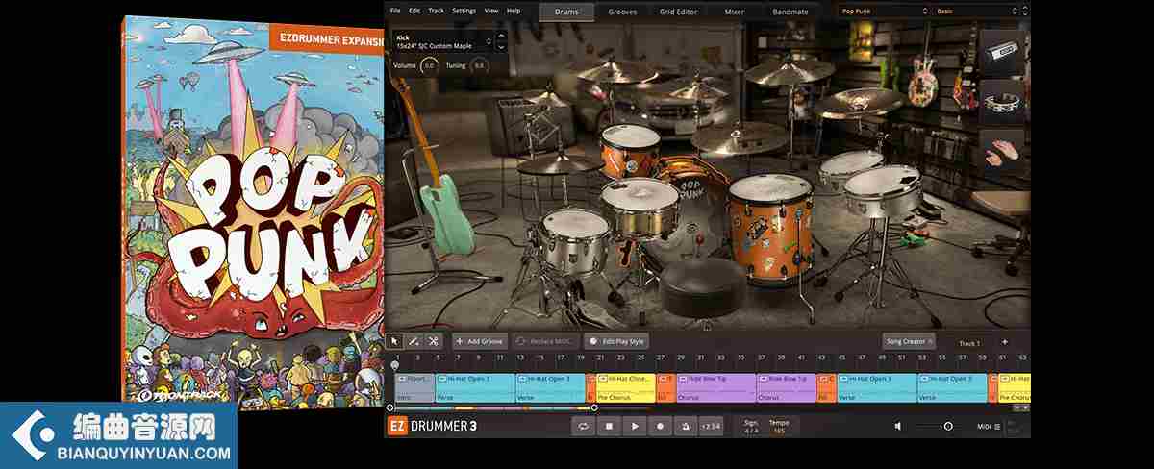This screenshot has width=1154, height=469.
Task: Toggle the metronome
Action: click(x=686, y=426)
